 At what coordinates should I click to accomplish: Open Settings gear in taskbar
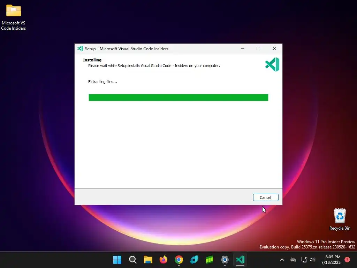pos(225,260)
